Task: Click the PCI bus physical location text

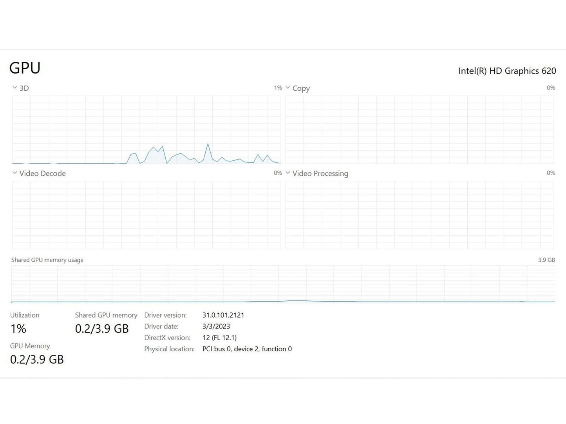Action: [247, 349]
